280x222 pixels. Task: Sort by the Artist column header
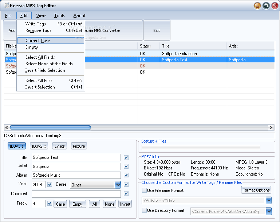(251, 46)
